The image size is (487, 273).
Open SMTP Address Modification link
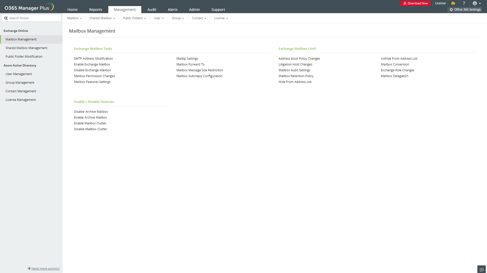click(x=93, y=59)
